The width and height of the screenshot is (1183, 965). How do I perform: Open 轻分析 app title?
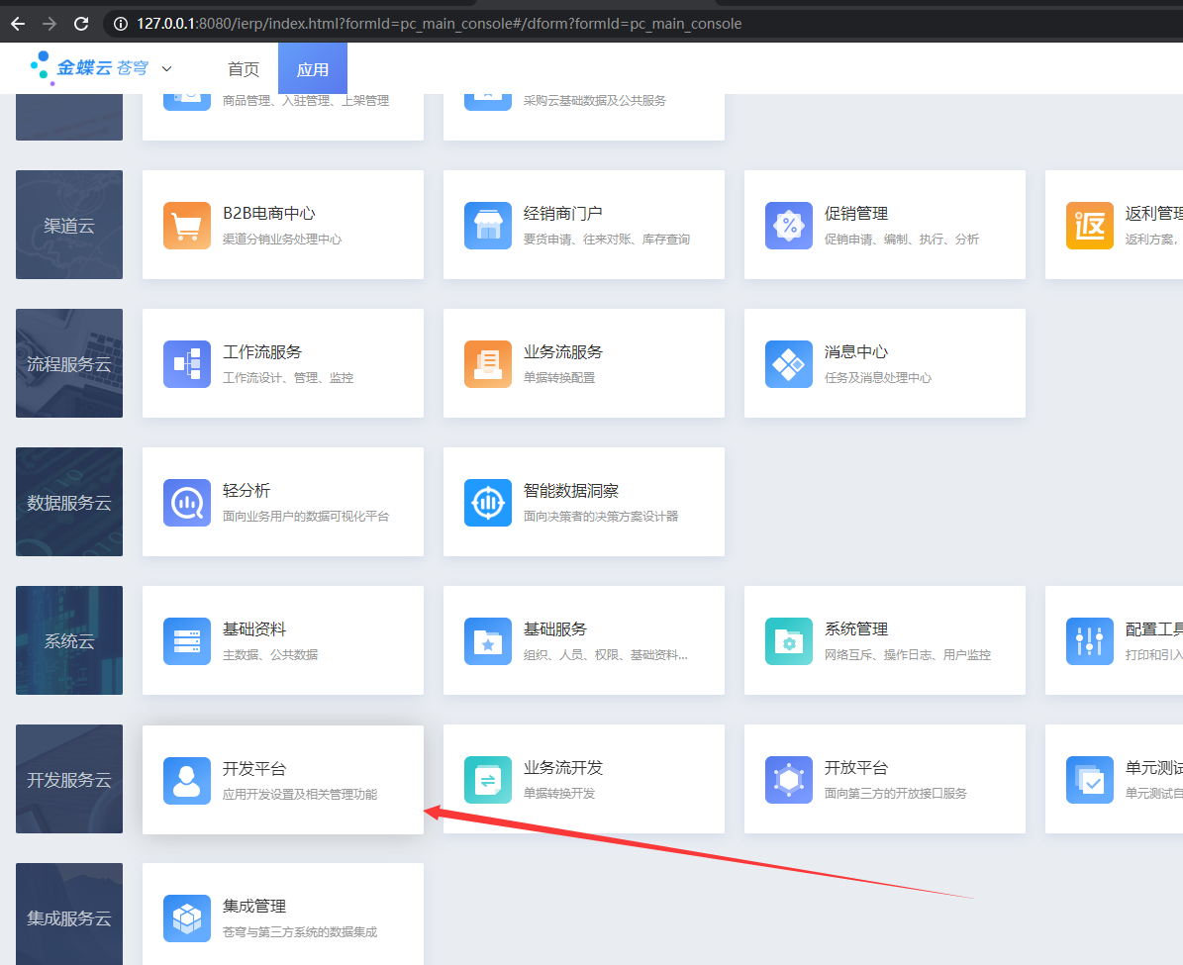(x=246, y=491)
